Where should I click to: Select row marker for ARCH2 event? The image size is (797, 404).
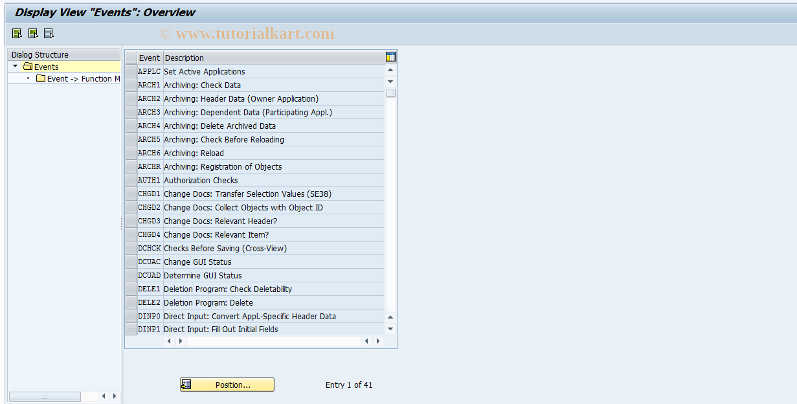pos(131,98)
